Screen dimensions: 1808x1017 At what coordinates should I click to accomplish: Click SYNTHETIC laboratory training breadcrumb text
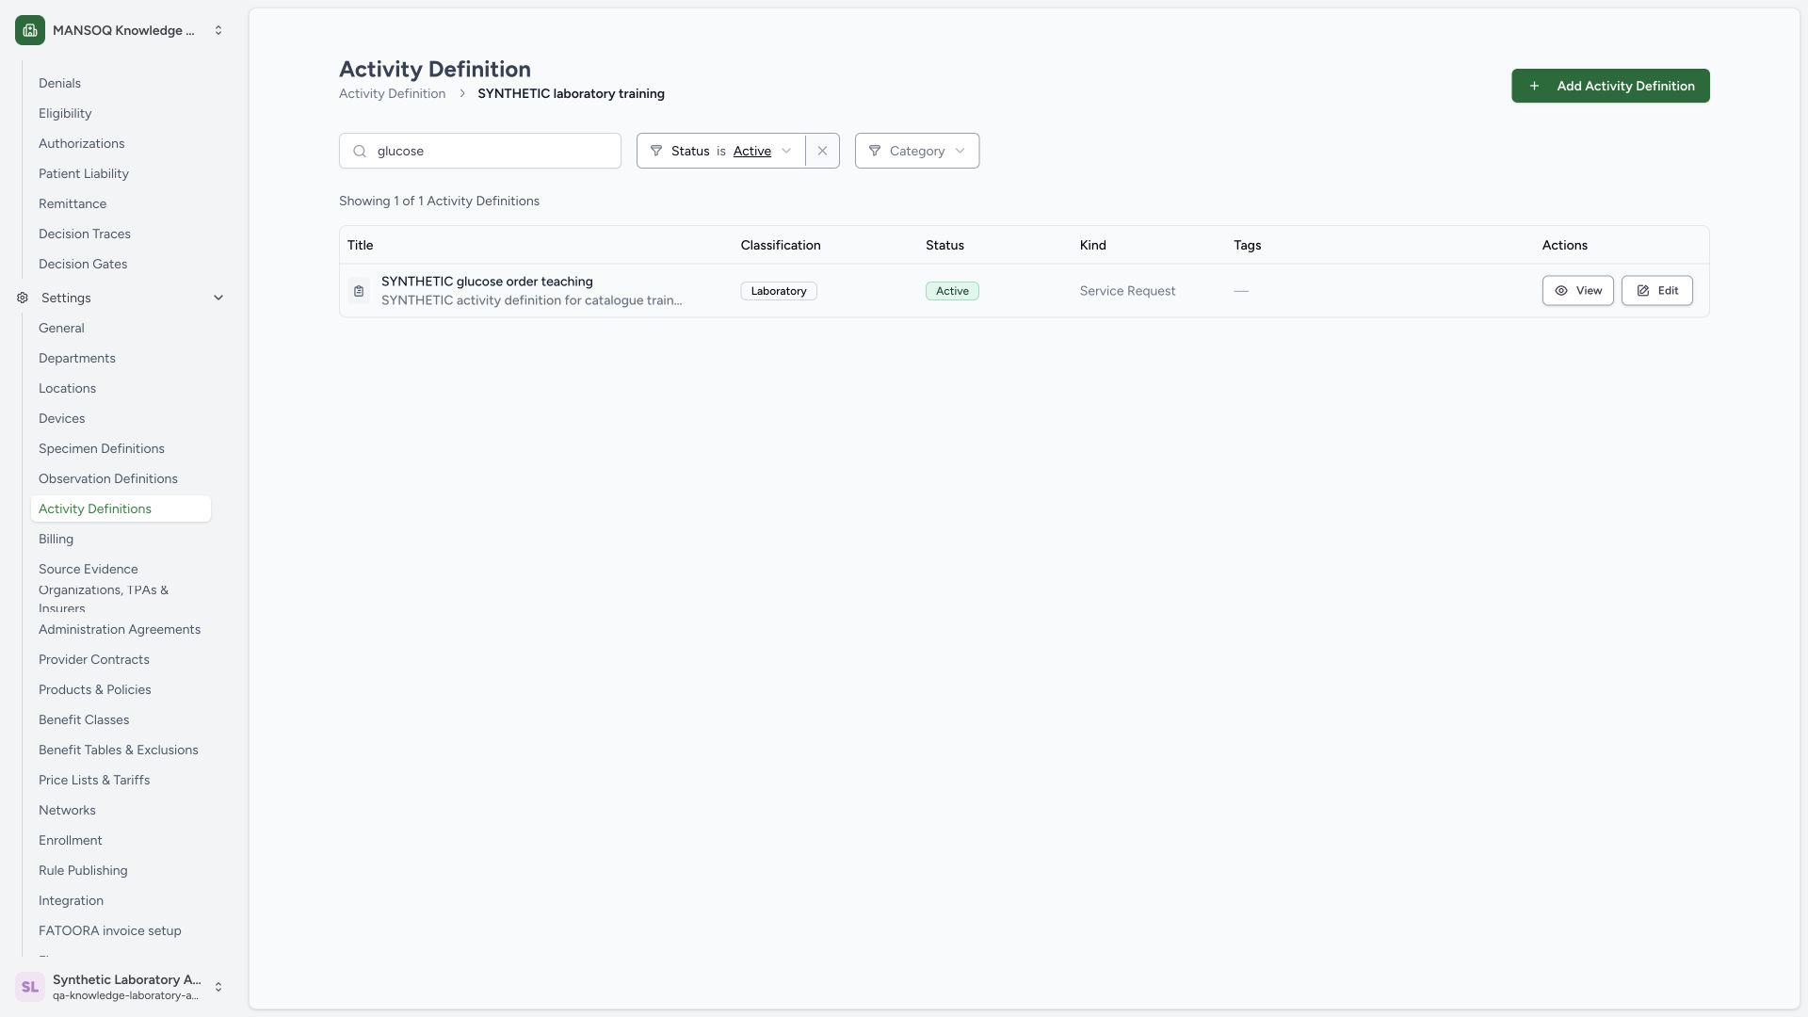(571, 93)
